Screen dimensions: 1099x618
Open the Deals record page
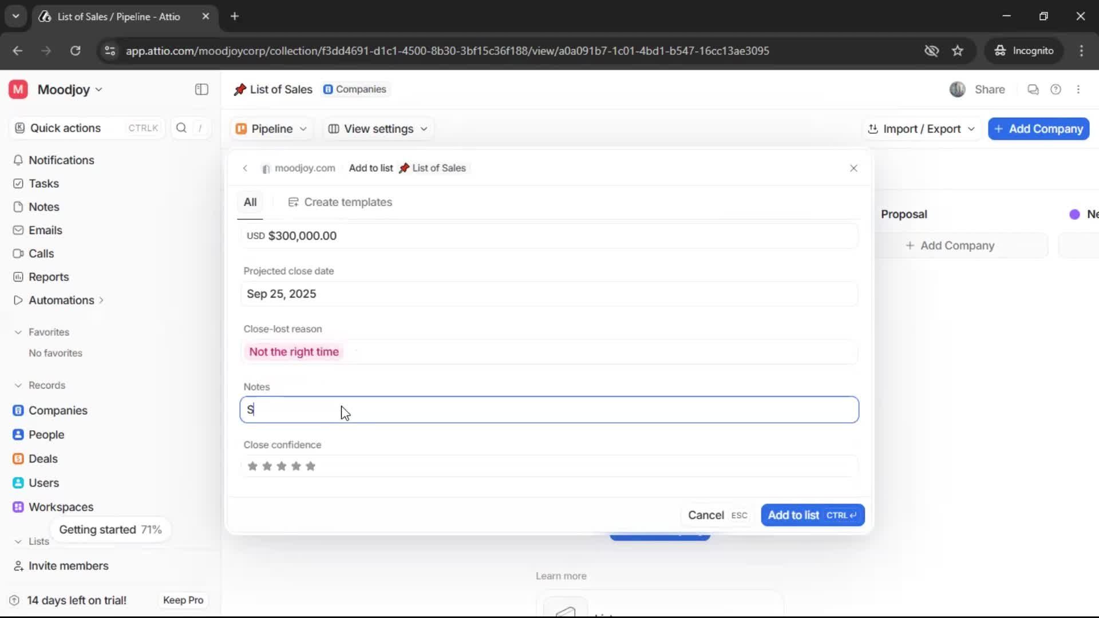(x=43, y=458)
